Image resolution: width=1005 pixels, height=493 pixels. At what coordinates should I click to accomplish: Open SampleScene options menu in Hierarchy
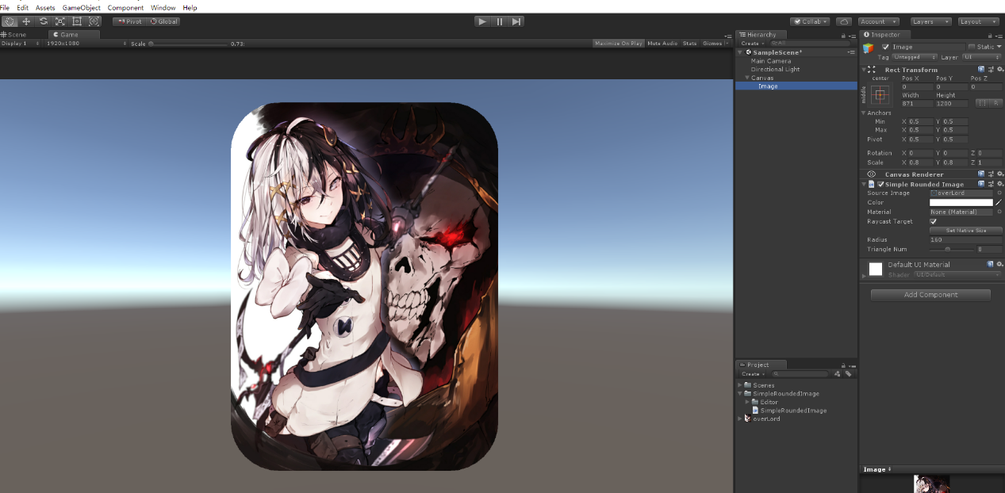[851, 52]
